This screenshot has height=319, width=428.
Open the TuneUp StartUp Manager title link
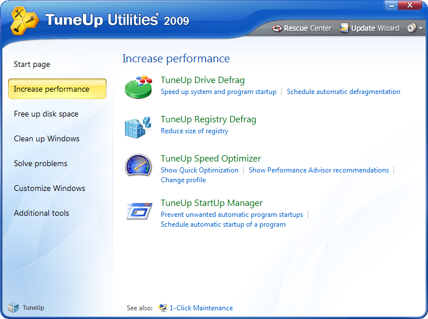[211, 203]
